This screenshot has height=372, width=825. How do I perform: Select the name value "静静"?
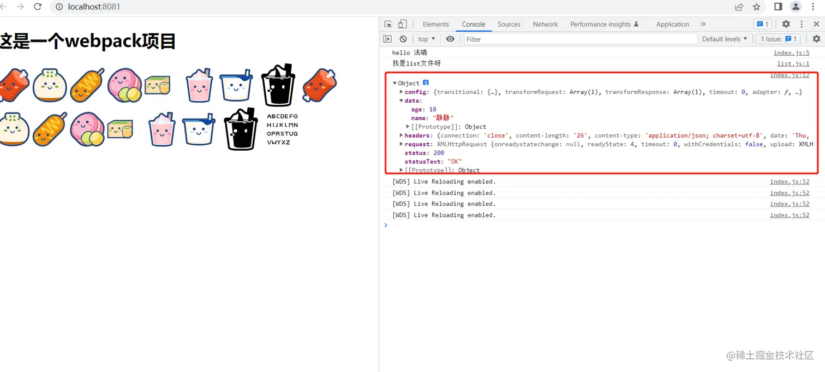(443, 118)
